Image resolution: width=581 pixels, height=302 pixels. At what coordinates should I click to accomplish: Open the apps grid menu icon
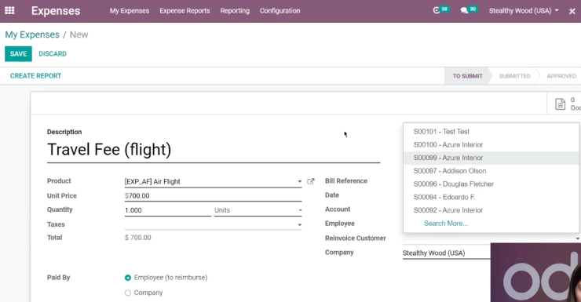tap(9, 11)
